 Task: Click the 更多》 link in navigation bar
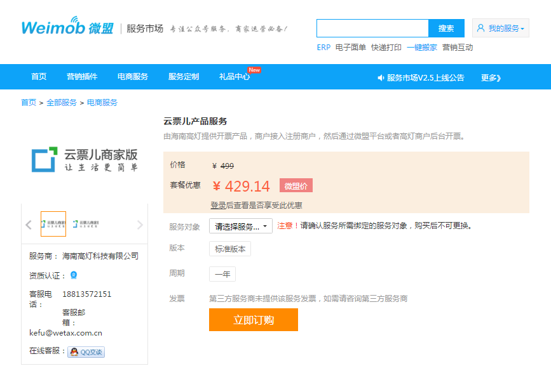491,77
